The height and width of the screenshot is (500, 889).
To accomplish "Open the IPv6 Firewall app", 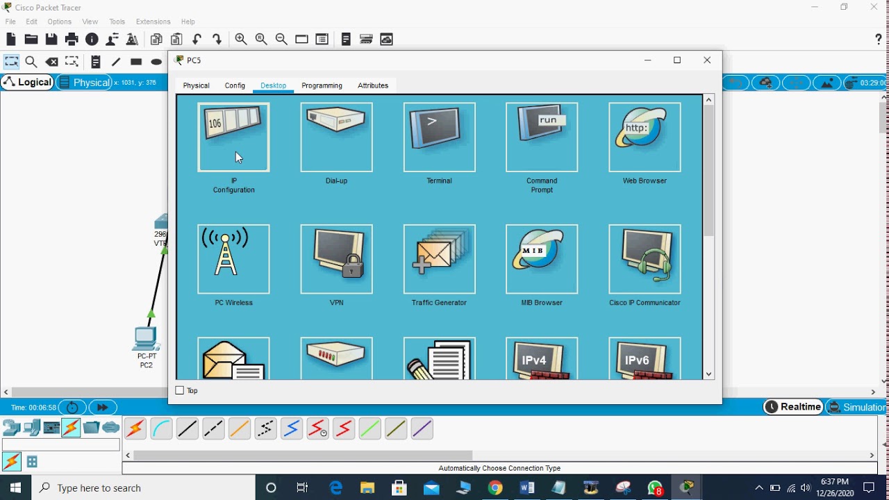I will (x=645, y=359).
